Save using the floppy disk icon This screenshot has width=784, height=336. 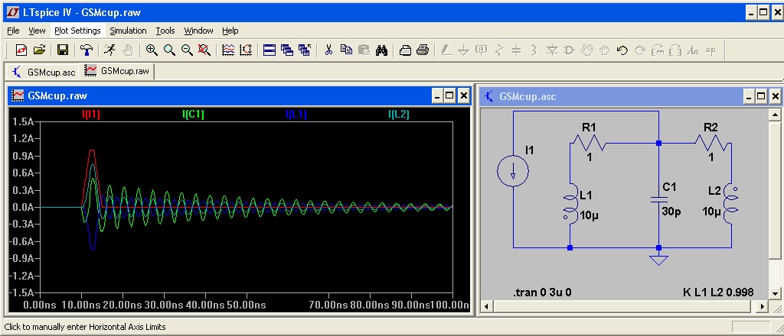63,50
